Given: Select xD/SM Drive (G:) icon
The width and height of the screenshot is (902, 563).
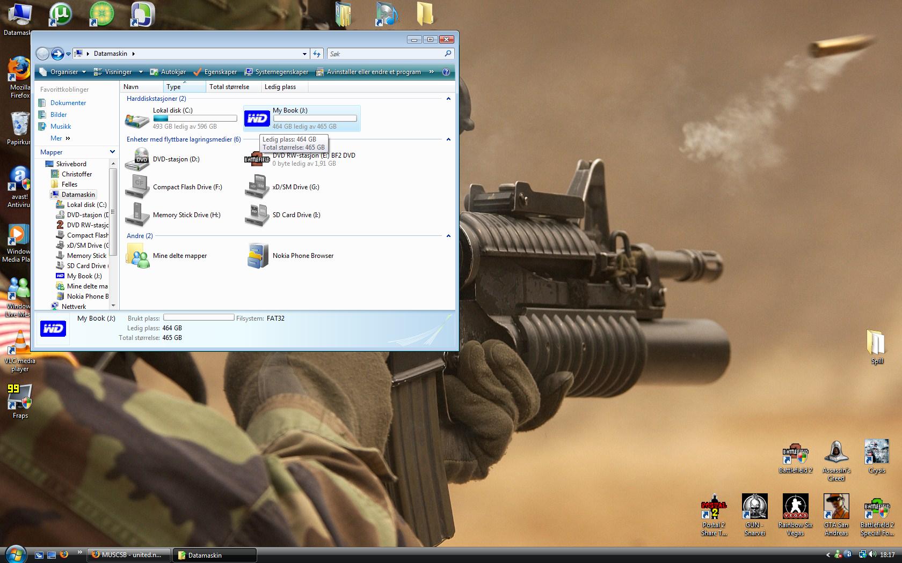Looking at the screenshot, I should click(257, 187).
